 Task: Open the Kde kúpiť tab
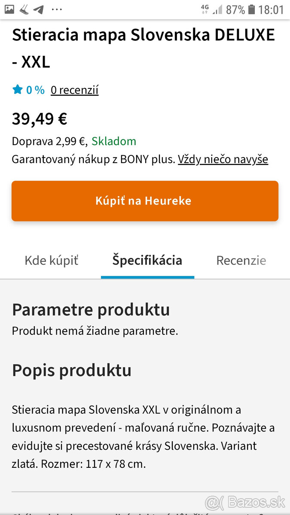click(51, 260)
